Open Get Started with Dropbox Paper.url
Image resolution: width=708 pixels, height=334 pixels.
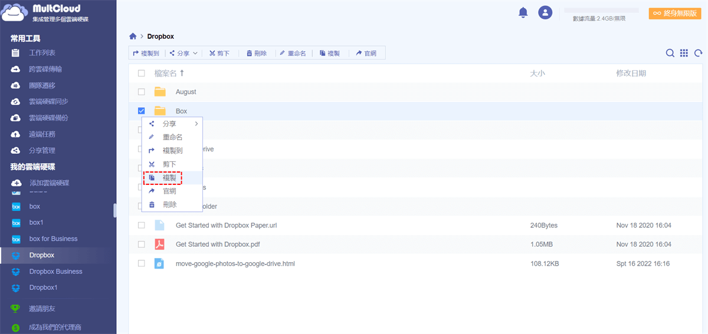(x=227, y=225)
